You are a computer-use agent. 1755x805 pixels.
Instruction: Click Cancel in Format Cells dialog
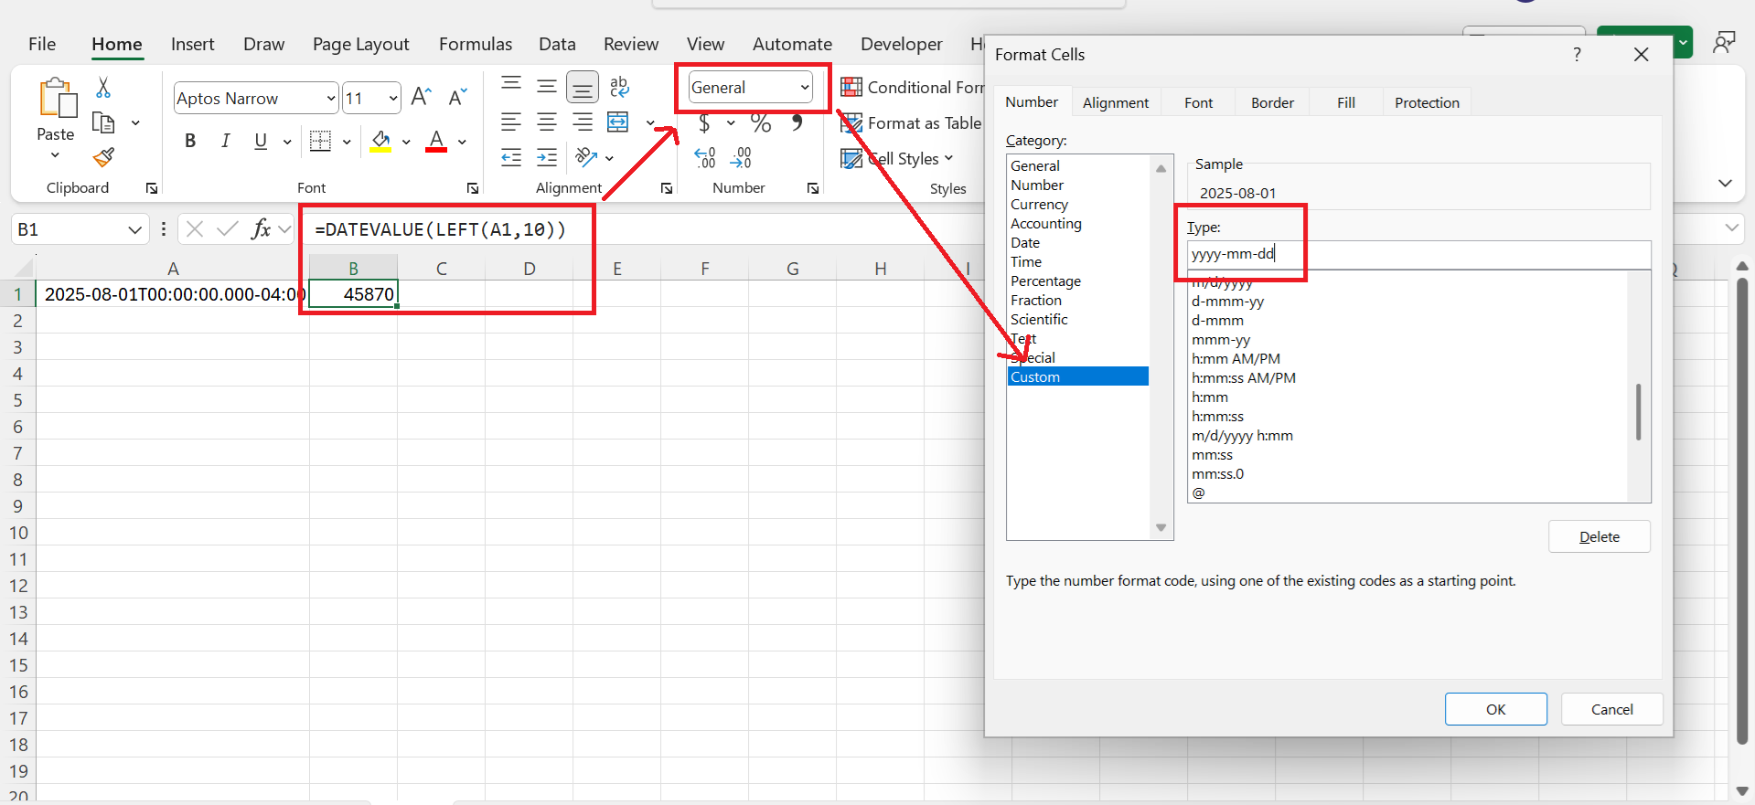(1611, 709)
